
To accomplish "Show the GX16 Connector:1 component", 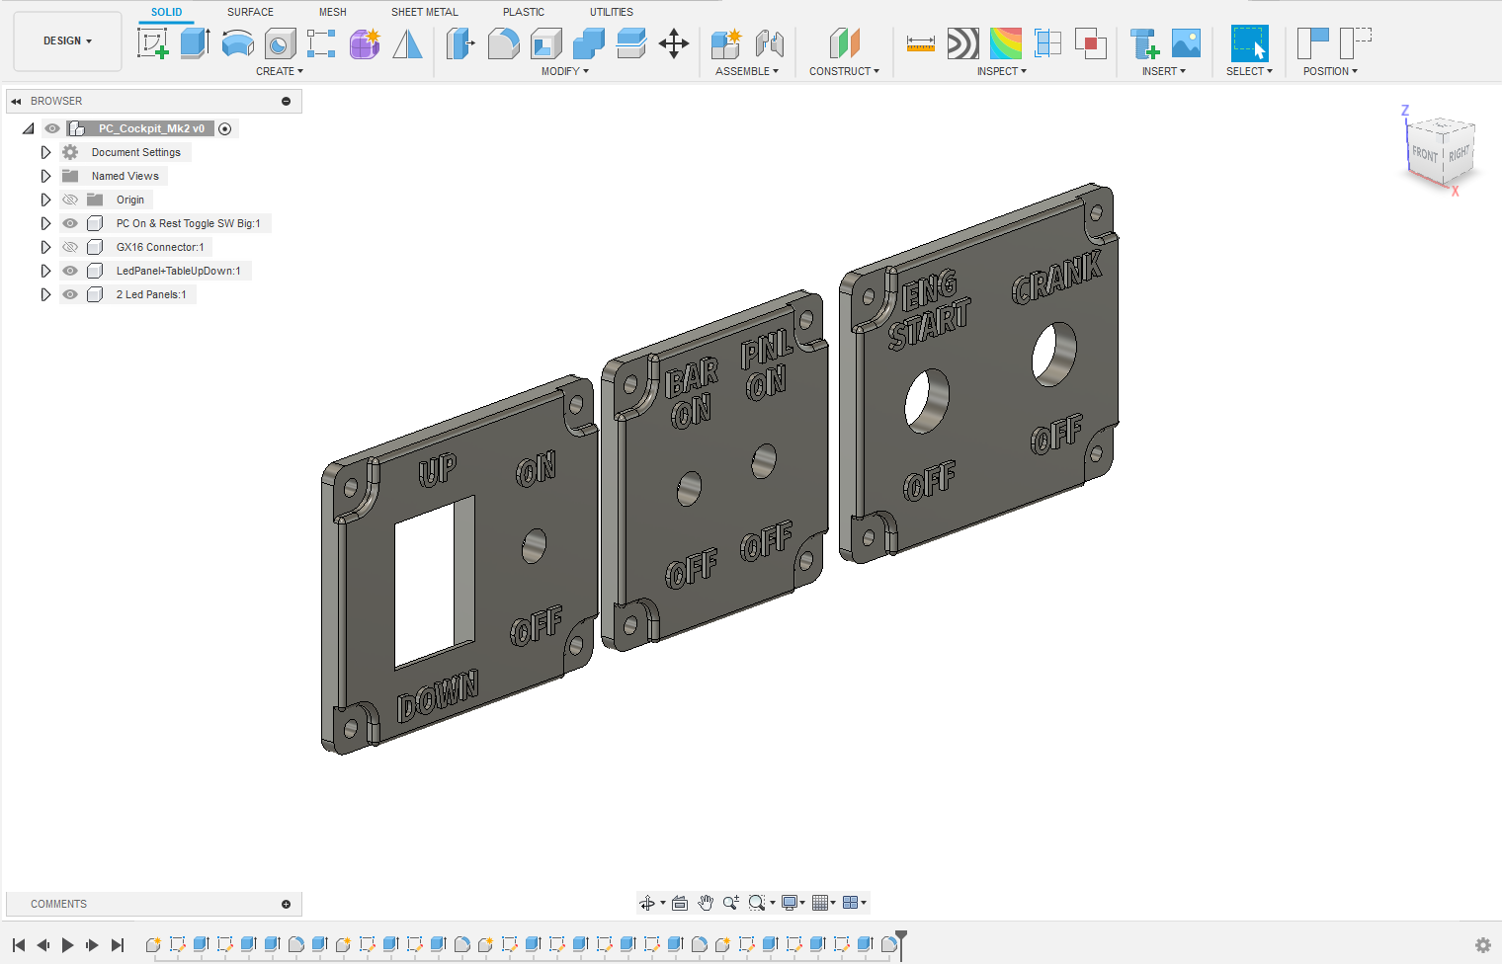I will pyautogui.click(x=70, y=247).
